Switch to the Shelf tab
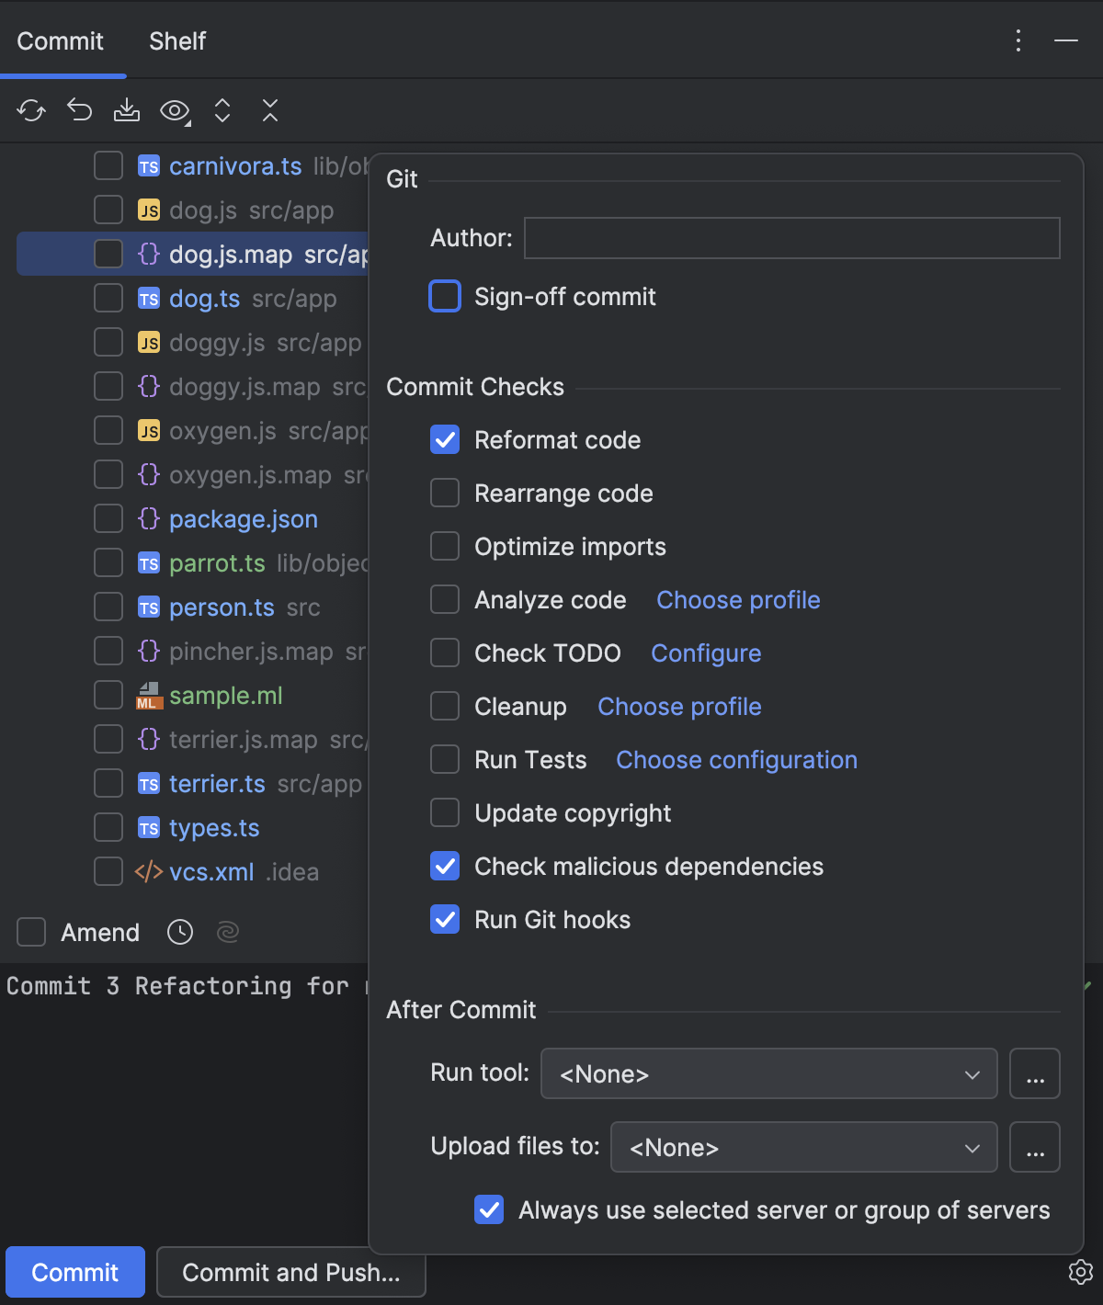This screenshot has width=1103, height=1305. pyautogui.click(x=176, y=40)
